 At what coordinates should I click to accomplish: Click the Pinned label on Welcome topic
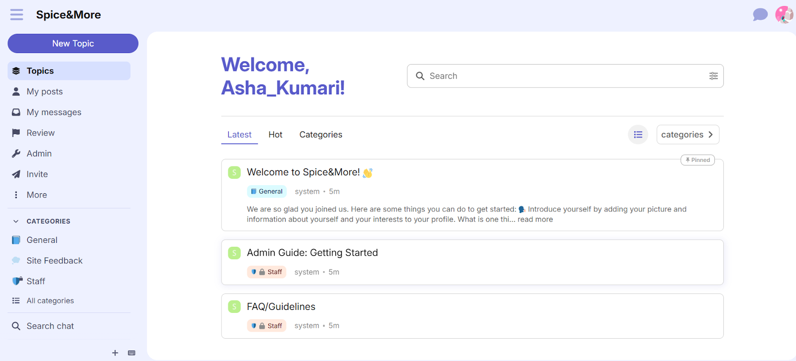697,160
